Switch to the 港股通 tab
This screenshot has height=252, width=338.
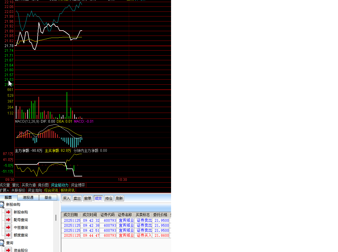pos(28,198)
